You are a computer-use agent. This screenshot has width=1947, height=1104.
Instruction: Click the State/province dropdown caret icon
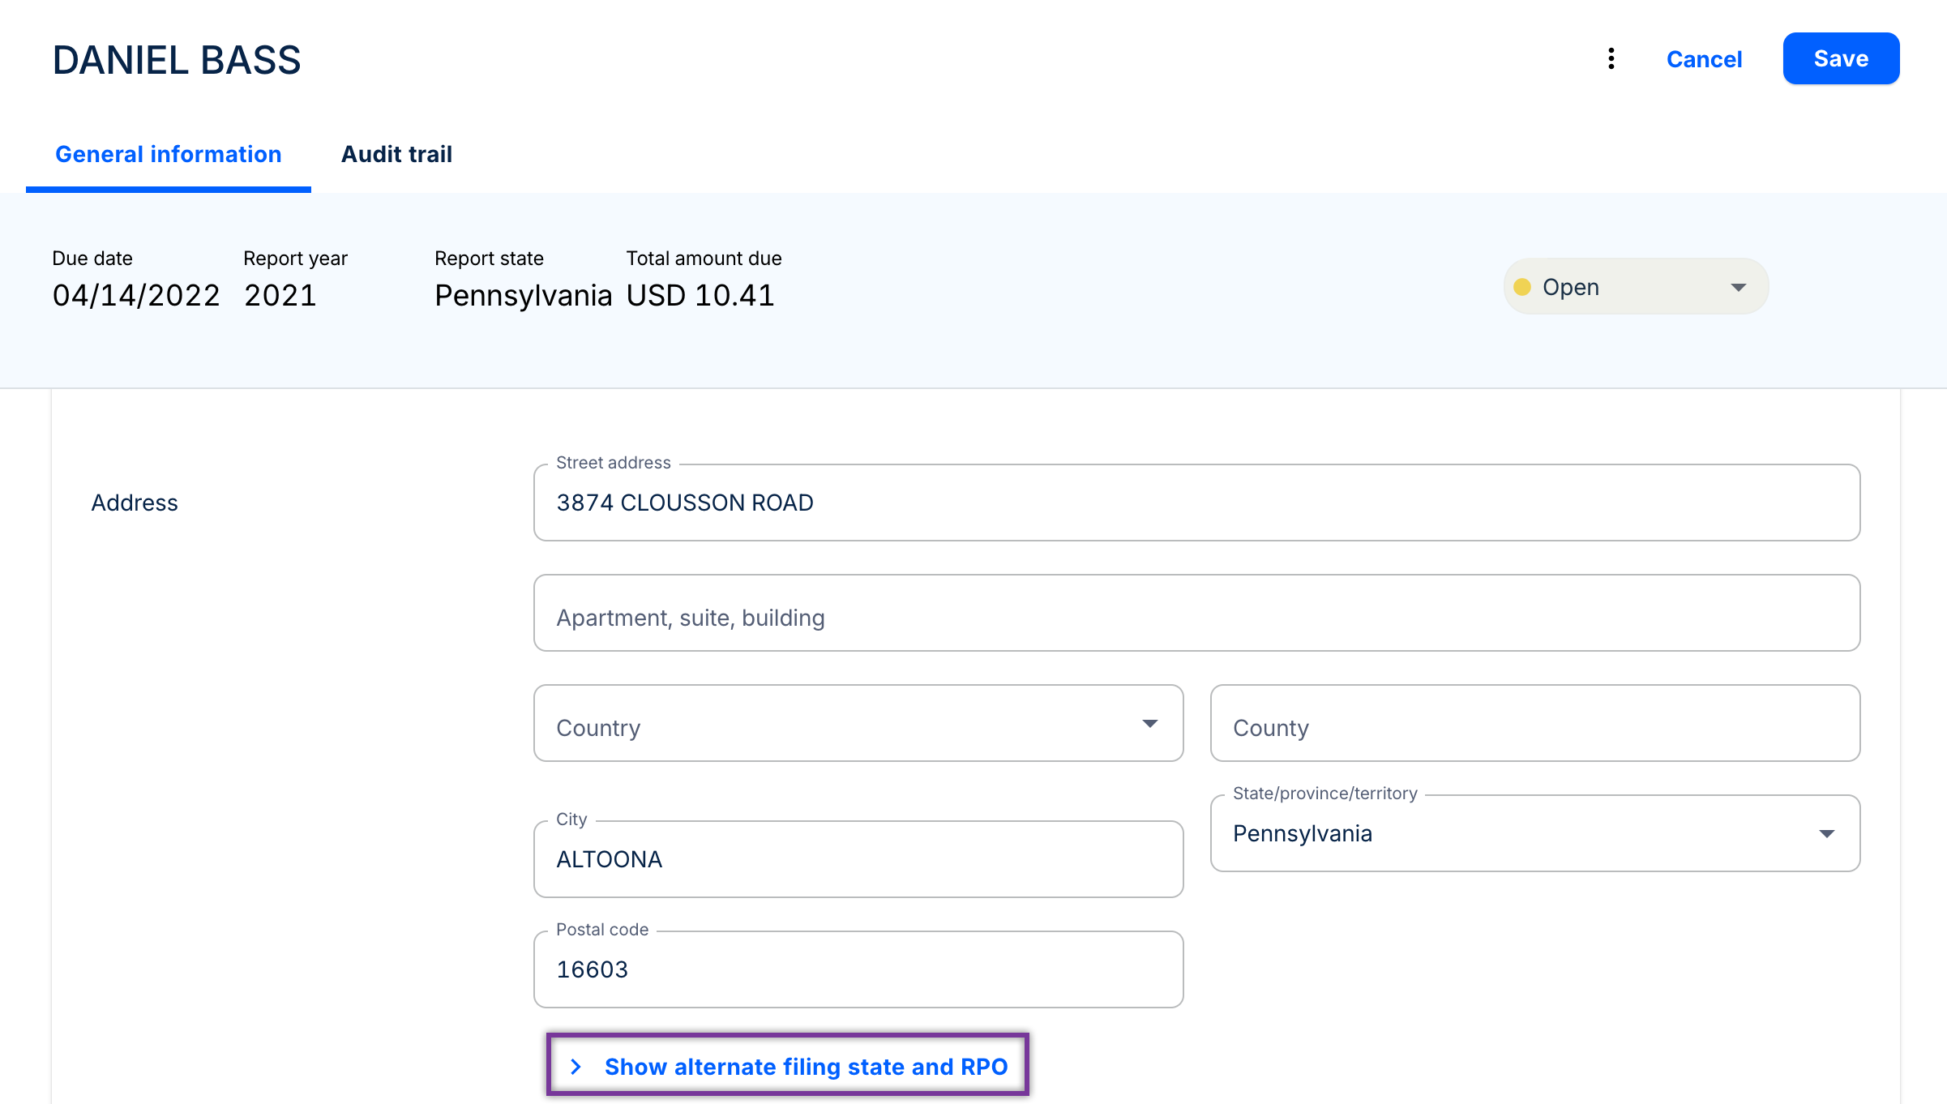click(x=1826, y=833)
